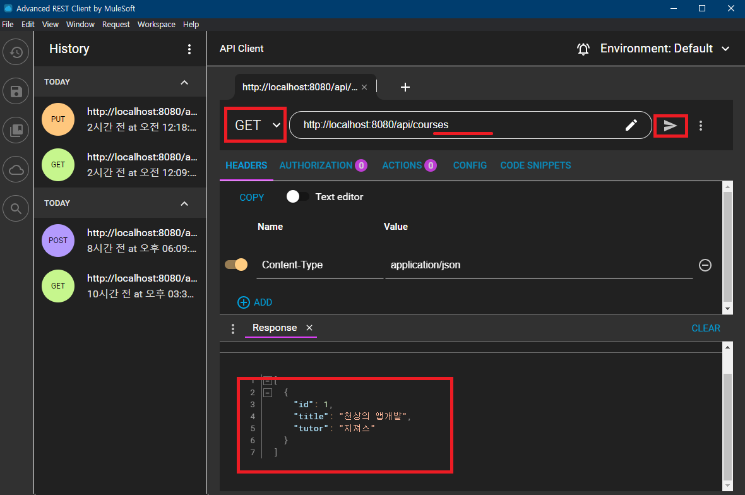Click the notifications bell icon
This screenshot has width=745, height=495.
tap(583, 49)
